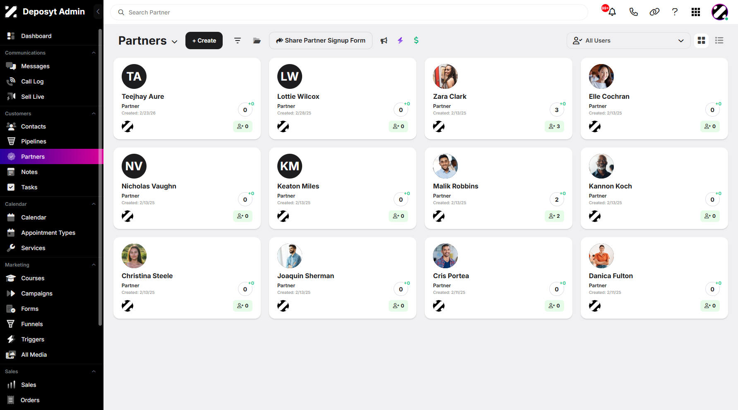Click the + Create button
This screenshot has width=738, height=410.
tap(204, 41)
